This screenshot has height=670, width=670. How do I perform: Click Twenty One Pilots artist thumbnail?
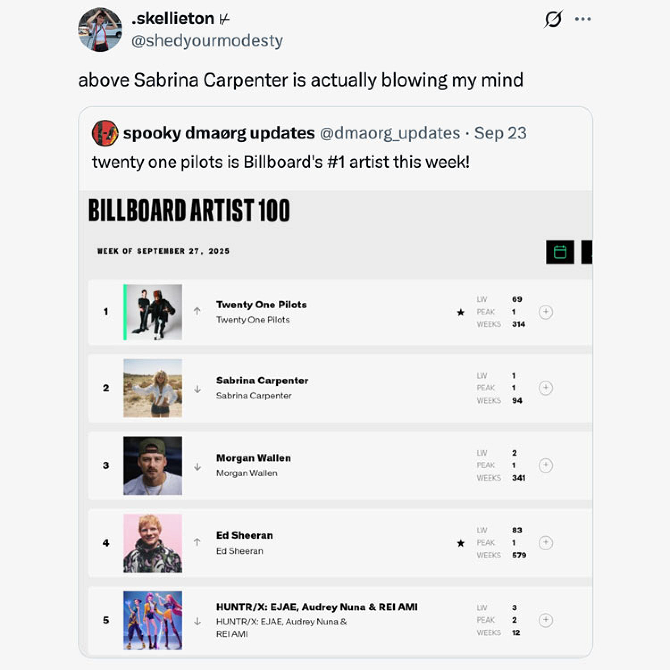pyautogui.click(x=153, y=312)
